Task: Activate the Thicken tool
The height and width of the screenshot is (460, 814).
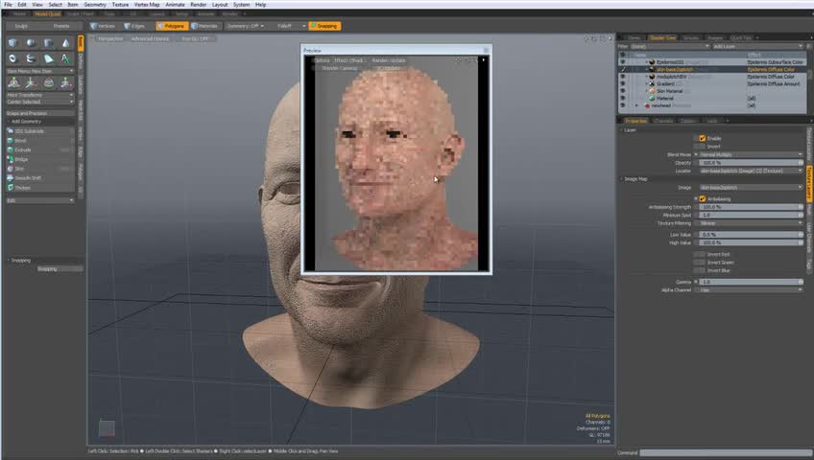Action: click(22, 187)
